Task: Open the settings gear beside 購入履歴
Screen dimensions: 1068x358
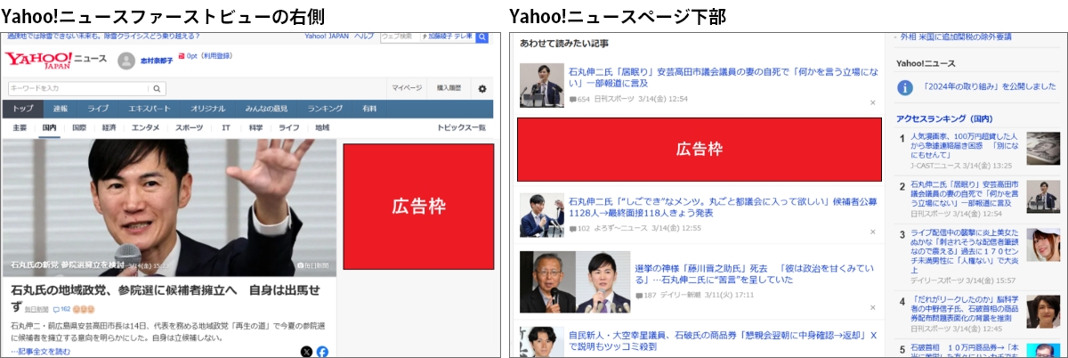Action: pos(482,89)
